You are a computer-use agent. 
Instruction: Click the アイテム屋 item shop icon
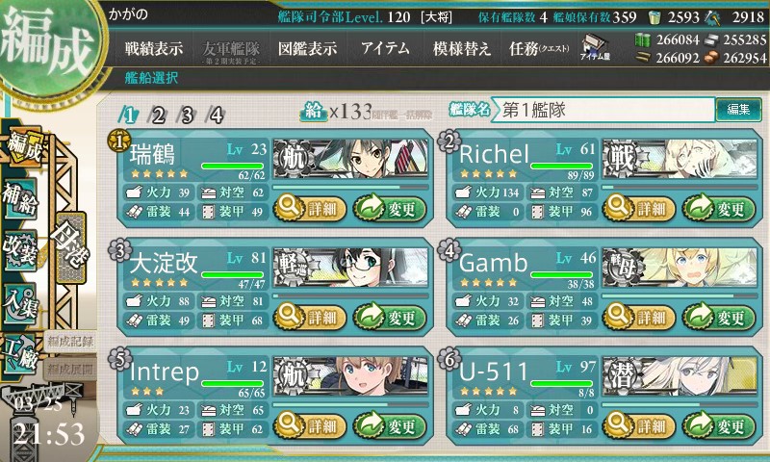595,48
